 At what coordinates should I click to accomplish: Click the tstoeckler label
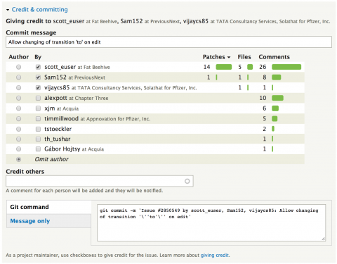58,129
